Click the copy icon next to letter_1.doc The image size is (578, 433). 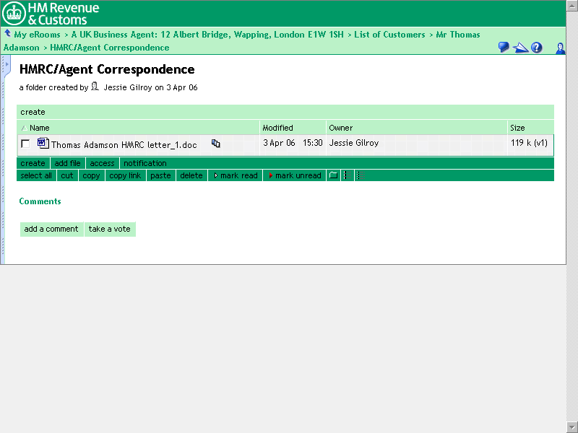coord(215,144)
